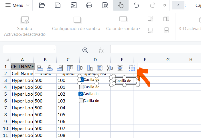Uncheck the checkbox in row 3
The height and width of the screenshot is (138, 201).
coord(82,80)
